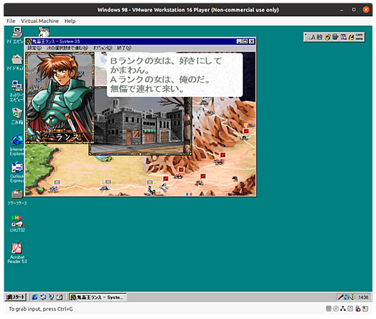This screenshot has height=319, width=376.
Task: Click the Start button on Windows 98 taskbar
Action: pyautogui.click(x=15, y=297)
